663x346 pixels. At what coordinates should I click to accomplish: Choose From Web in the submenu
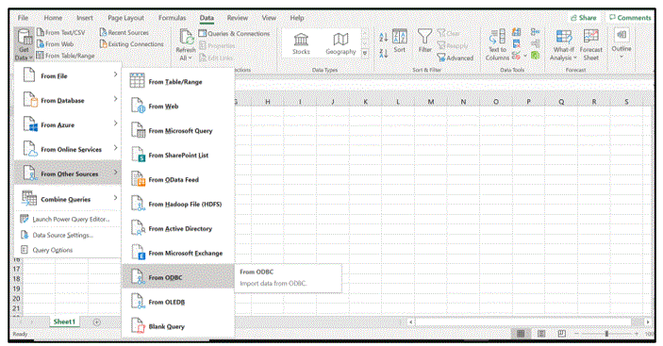tap(178, 106)
